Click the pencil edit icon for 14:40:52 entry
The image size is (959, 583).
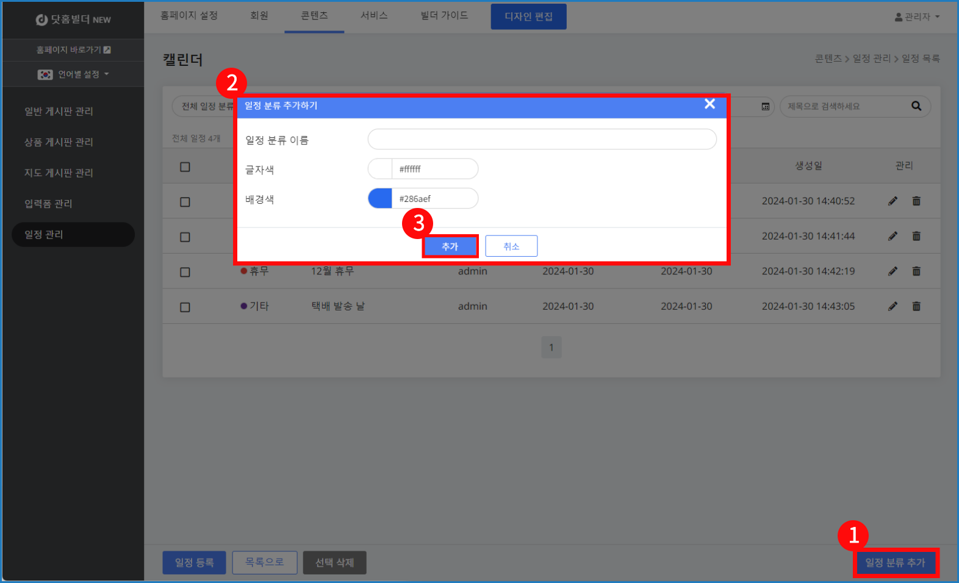pyautogui.click(x=893, y=201)
